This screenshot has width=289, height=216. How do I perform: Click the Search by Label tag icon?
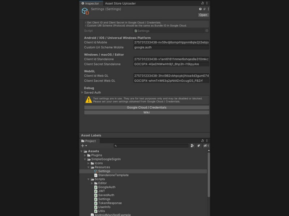[x=198, y=146]
